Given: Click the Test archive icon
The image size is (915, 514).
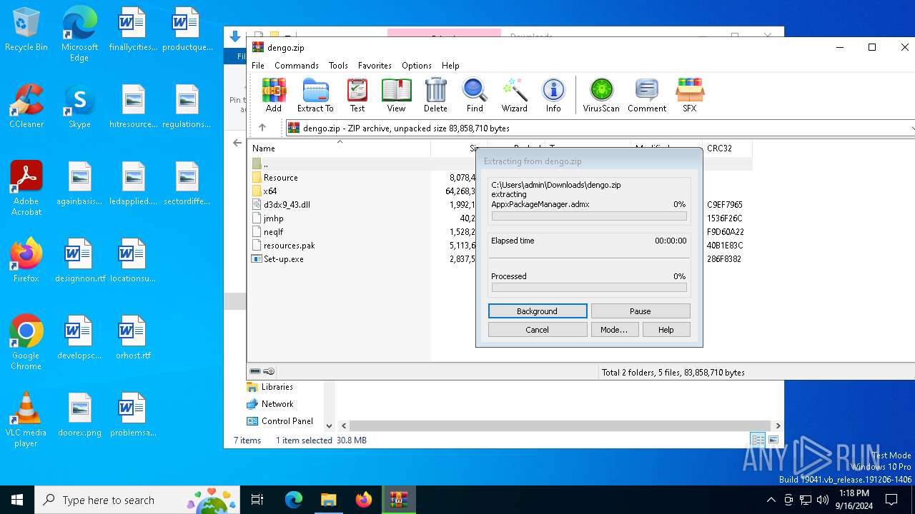Looking at the screenshot, I should point(357,96).
